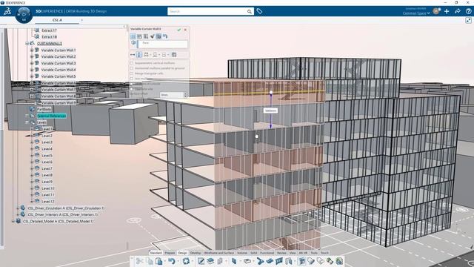Open the CSL A document tab
The height and width of the screenshot is (267, 474).
click(57, 20)
